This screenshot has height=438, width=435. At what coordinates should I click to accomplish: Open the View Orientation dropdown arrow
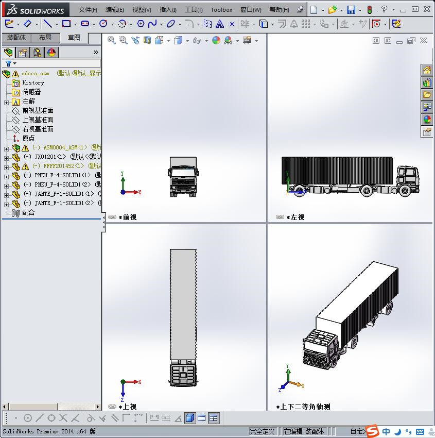168,41
